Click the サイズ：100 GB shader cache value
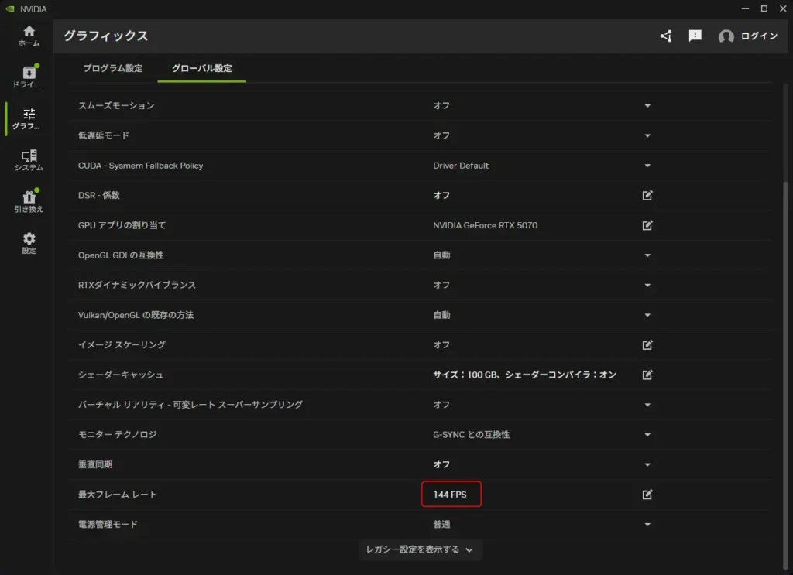 pyautogui.click(x=524, y=375)
